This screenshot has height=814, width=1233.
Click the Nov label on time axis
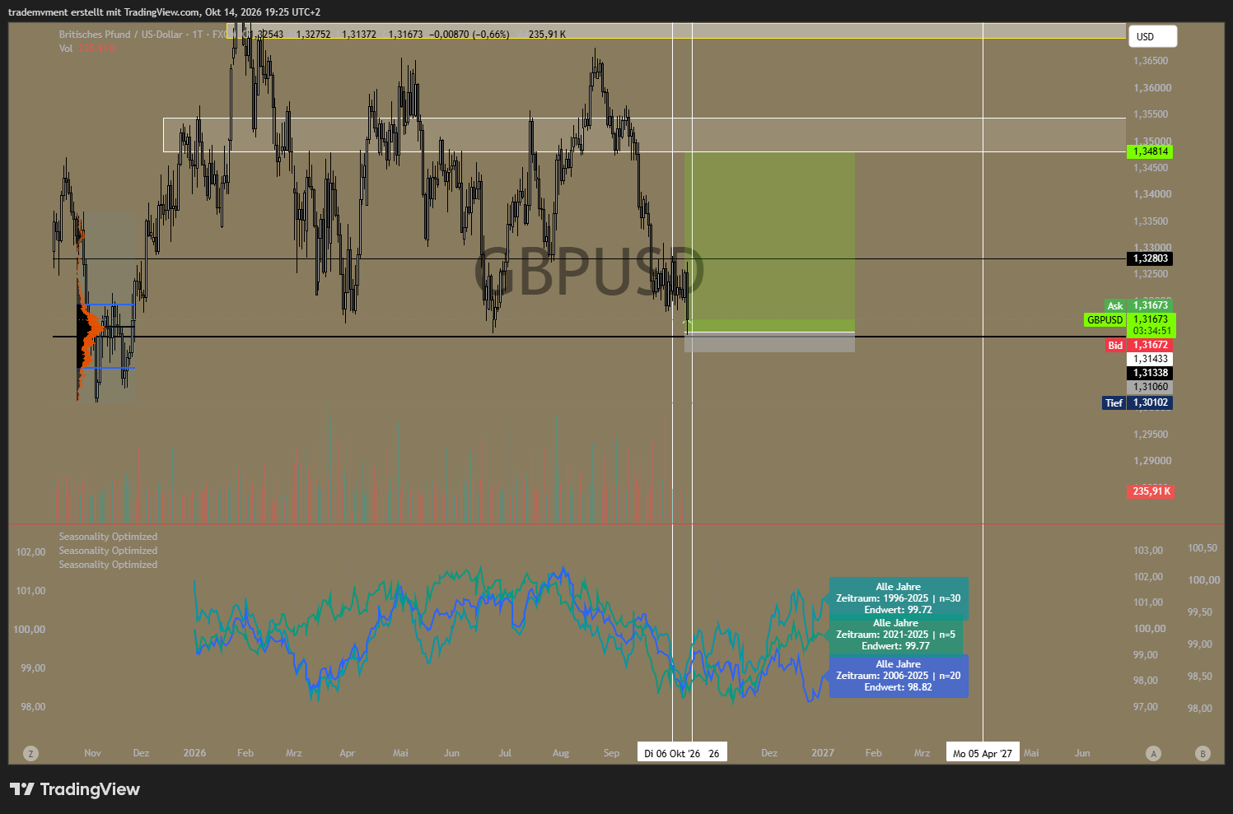click(x=92, y=753)
